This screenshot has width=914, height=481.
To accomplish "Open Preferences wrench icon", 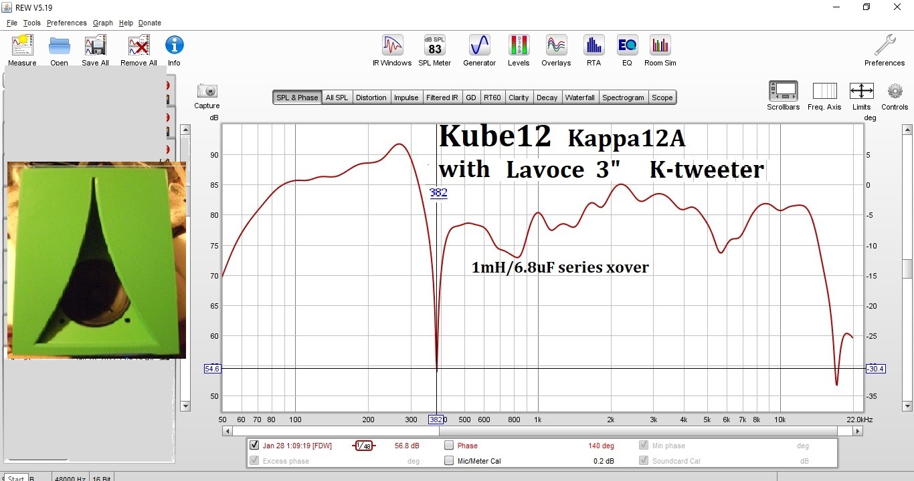I will tap(885, 45).
